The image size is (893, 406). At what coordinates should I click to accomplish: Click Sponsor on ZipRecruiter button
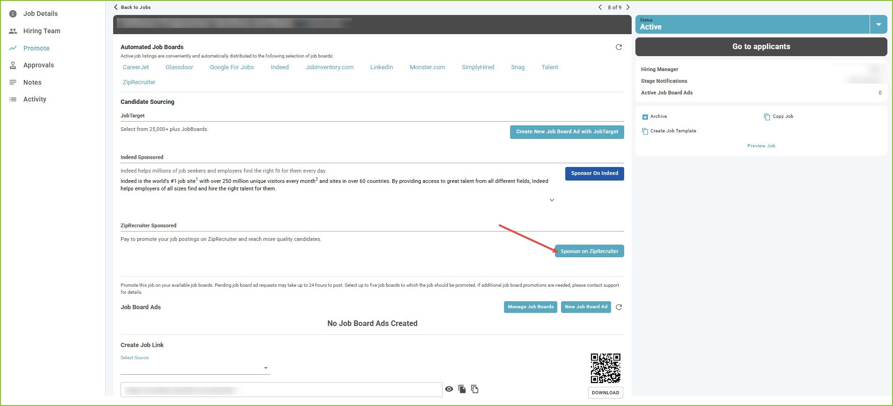[x=590, y=251]
